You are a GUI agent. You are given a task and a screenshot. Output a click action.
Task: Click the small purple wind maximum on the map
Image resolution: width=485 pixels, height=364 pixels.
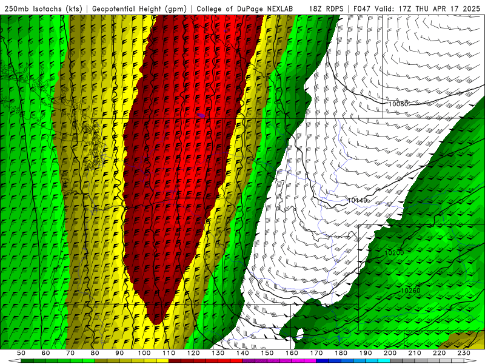(201, 115)
